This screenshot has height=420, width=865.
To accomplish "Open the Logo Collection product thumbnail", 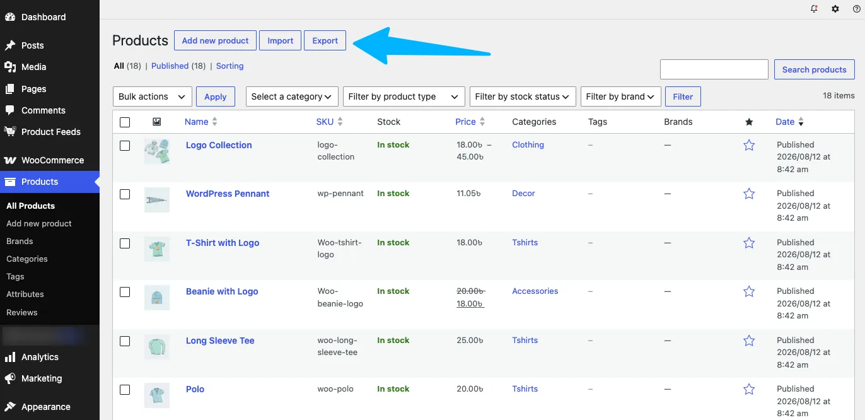I will coord(156,151).
